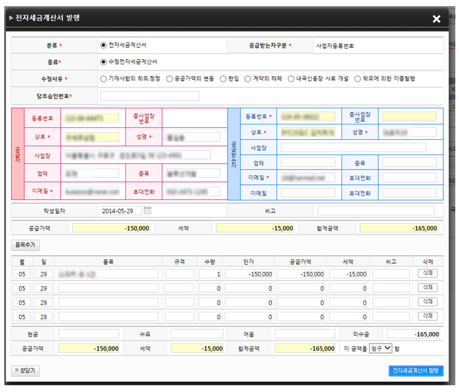Click the supplier 이메일 field
The image size is (459, 392).
tap(92, 192)
